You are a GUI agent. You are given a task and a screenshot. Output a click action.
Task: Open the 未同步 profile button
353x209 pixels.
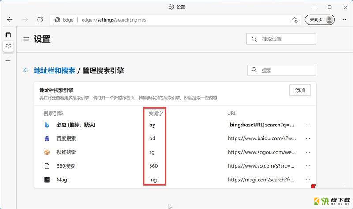[319, 20]
